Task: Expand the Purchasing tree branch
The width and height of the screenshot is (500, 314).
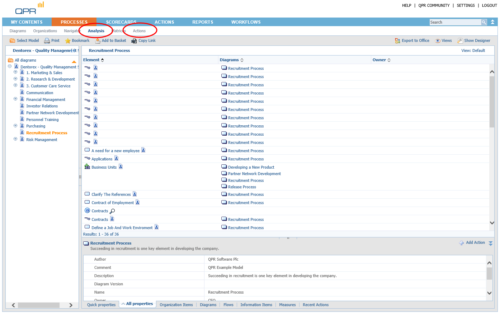Action: pyautogui.click(x=15, y=126)
